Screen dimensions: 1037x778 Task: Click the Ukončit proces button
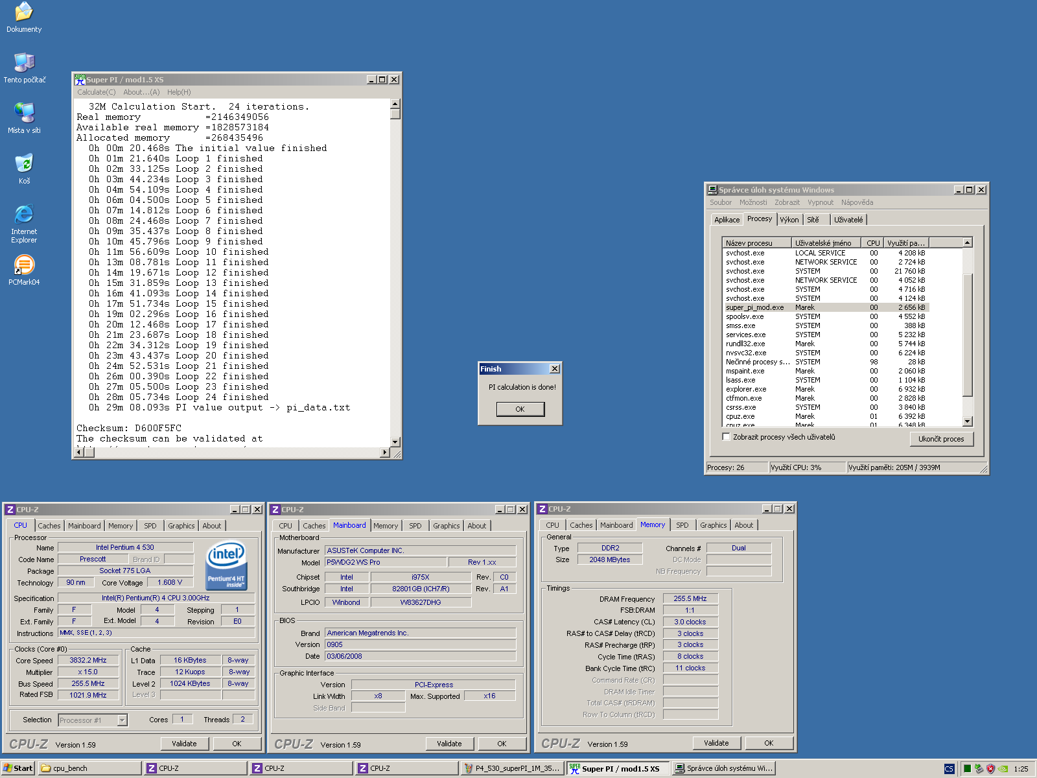click(x=941, y=439)
